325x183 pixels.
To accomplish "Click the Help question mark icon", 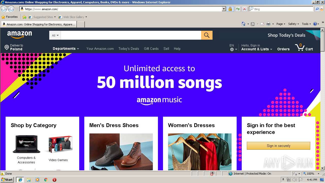I will pyautogui.click(x=315, y=24).
